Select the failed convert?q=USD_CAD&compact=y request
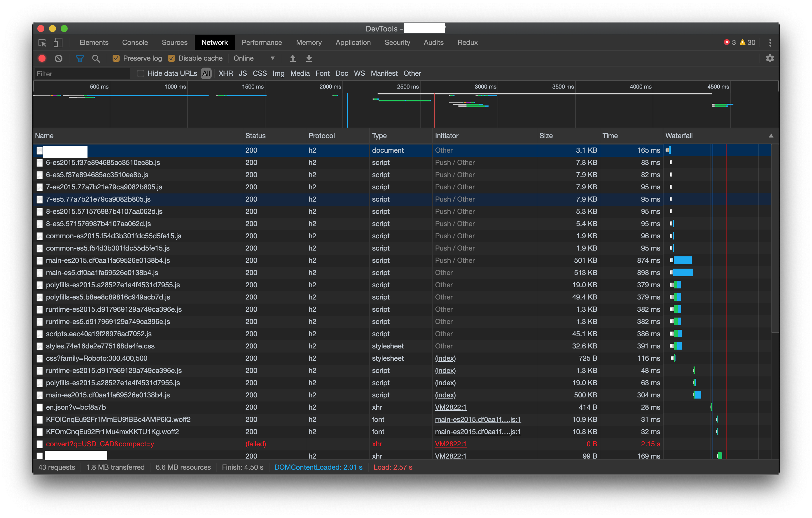812x518 pixels. [402, 444]
